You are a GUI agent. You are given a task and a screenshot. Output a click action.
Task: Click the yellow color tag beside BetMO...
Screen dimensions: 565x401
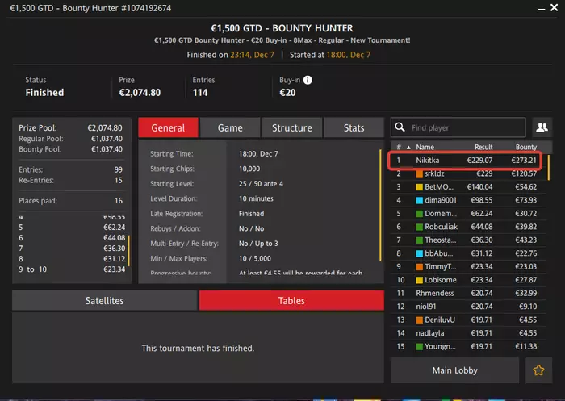(420, 187)
